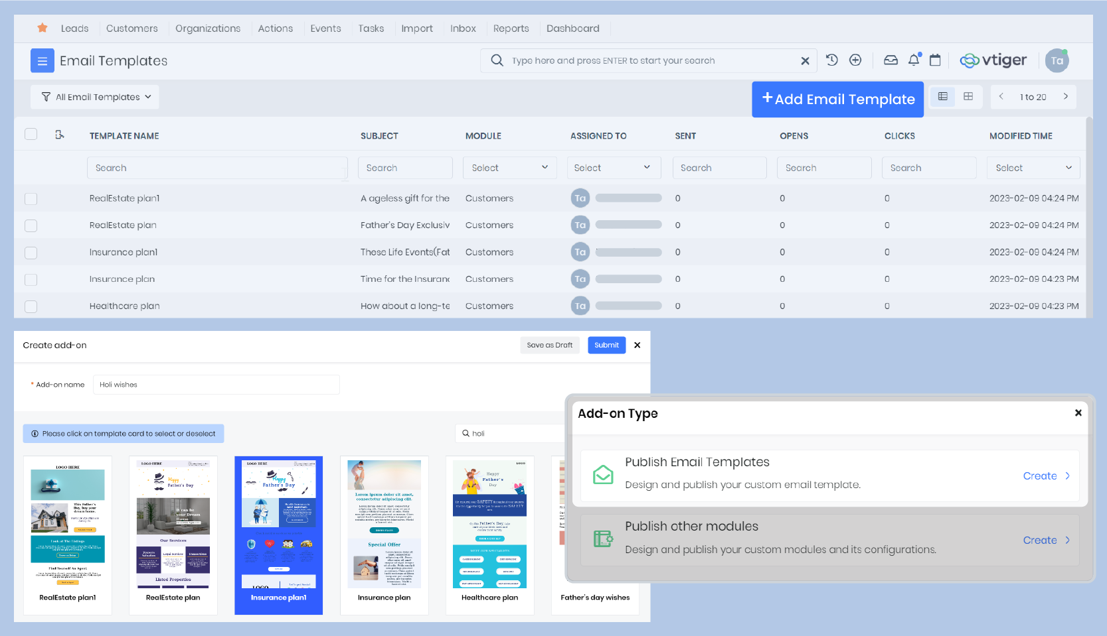Toggle the select-all header checkbox
The height and width of the screenshot is (636, 1107).
[31, 135]
